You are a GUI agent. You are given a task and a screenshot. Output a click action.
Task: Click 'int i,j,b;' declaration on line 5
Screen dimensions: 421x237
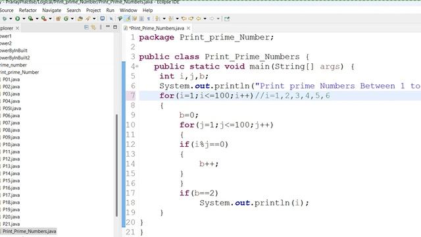point(184,76)
